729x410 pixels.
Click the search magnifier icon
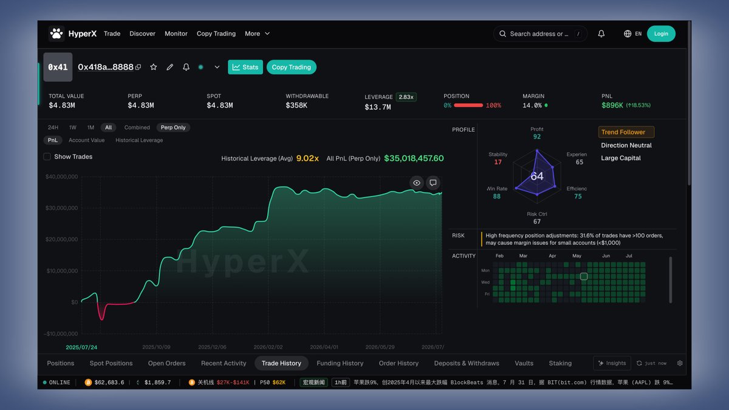click(x=502, y=34)
